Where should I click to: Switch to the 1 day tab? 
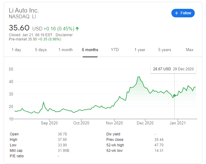pos(16,50)
